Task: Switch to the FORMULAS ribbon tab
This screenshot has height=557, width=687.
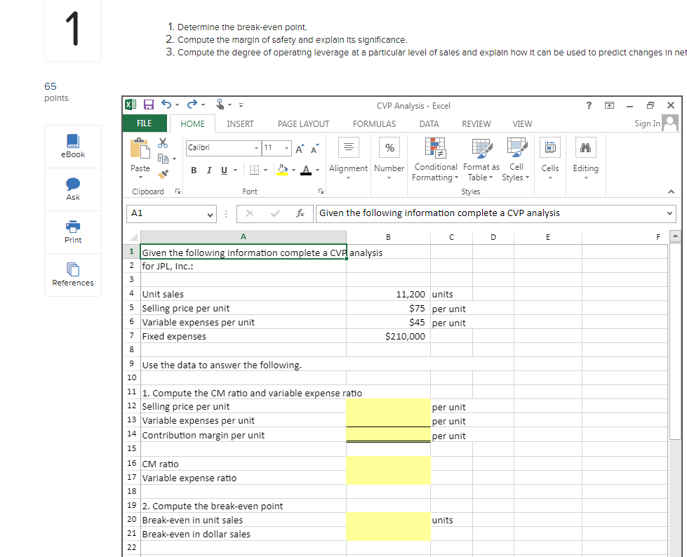Action: [374, 123]
